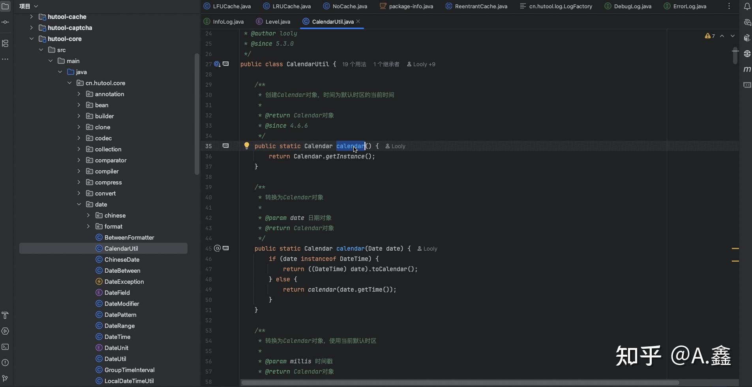Expand the hutool-cache module

pyautogui.click(x=32, y=17)
